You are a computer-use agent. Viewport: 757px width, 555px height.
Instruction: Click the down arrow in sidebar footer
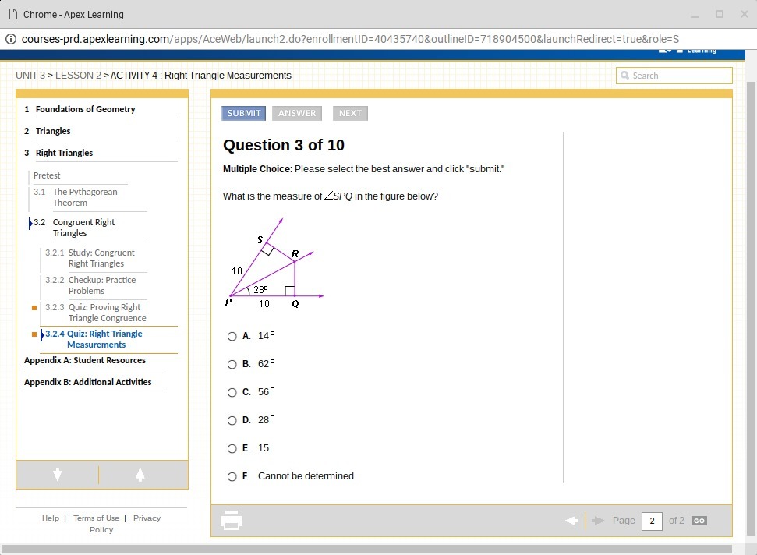[58, 475]
